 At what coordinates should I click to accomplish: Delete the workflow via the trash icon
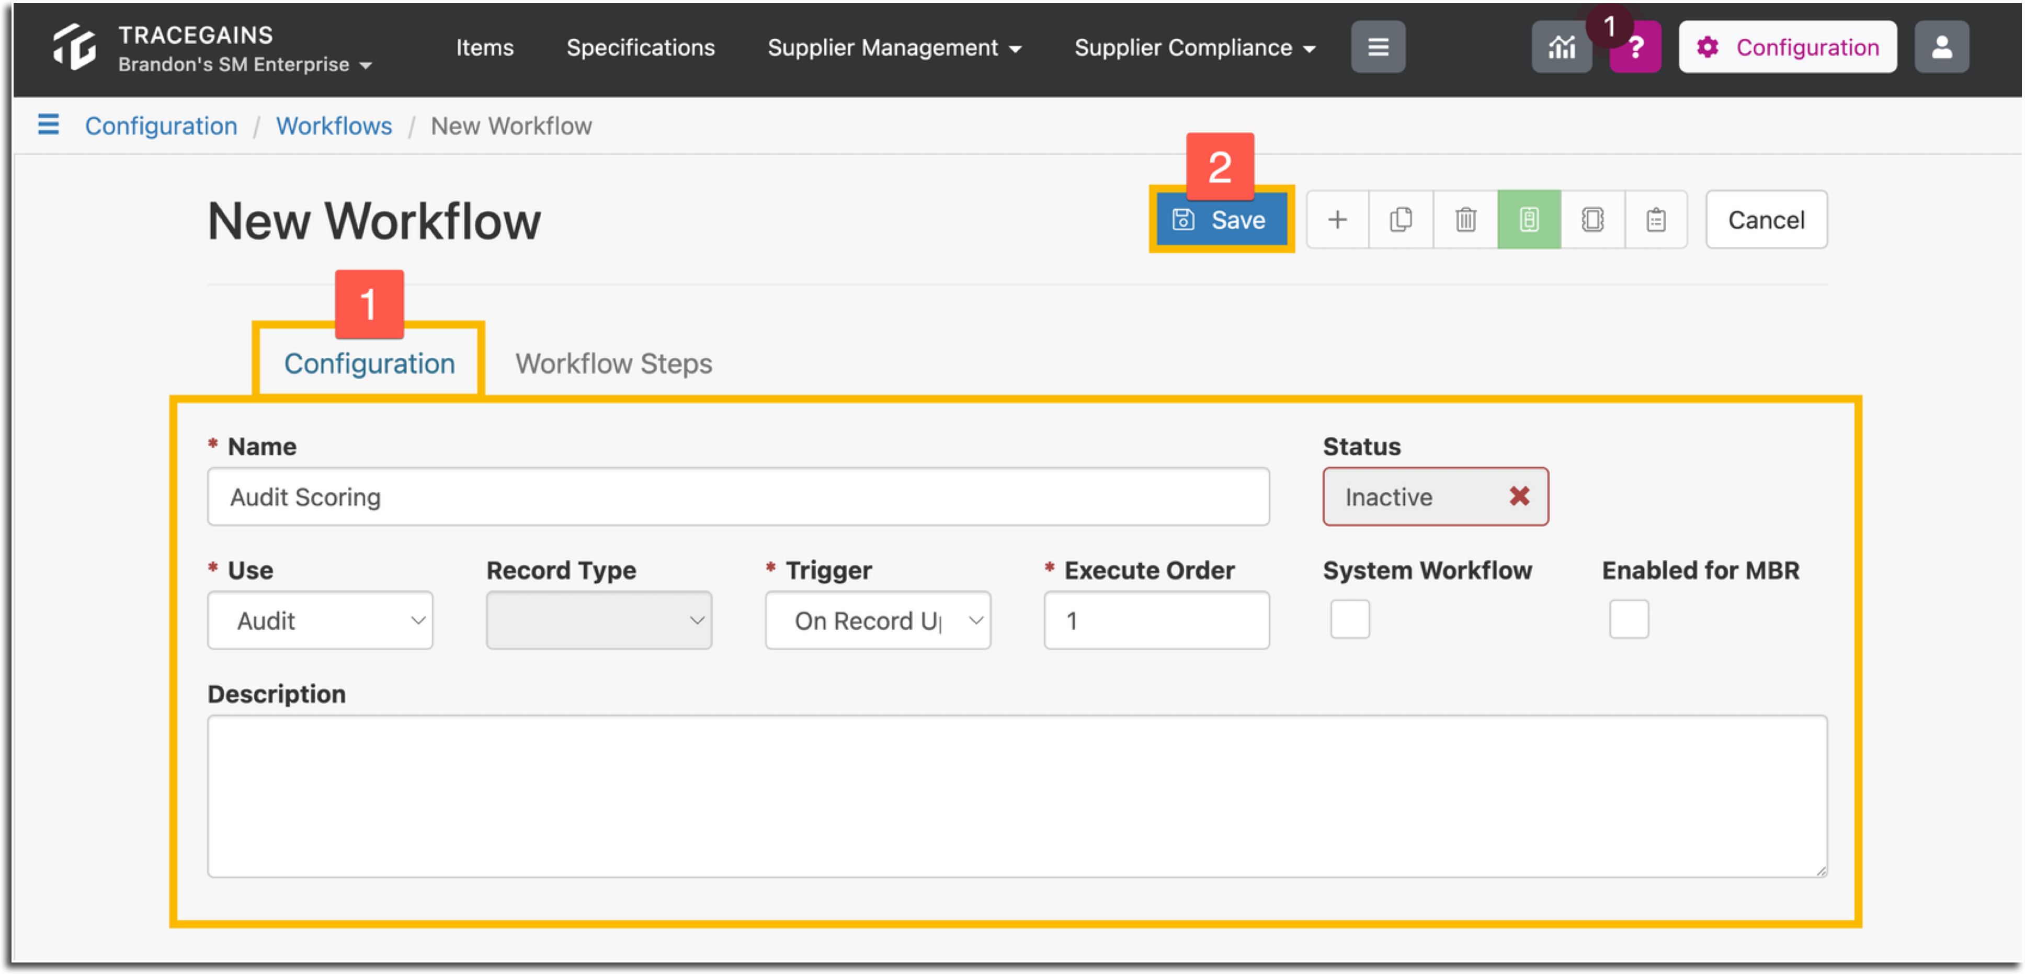(1464, 220)
